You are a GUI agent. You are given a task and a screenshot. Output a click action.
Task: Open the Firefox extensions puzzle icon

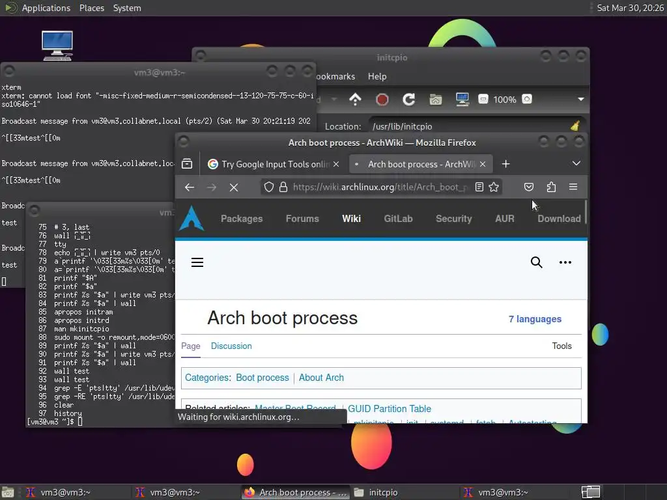551,187
